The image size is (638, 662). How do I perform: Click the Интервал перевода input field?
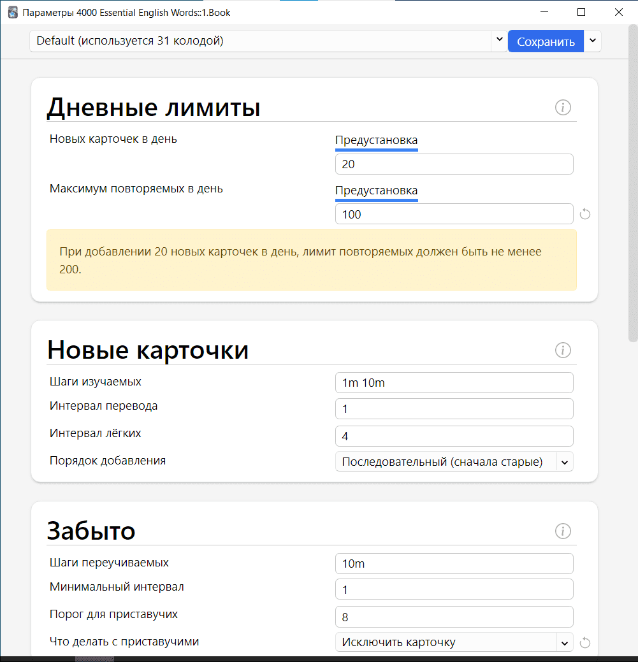(454, 409)
